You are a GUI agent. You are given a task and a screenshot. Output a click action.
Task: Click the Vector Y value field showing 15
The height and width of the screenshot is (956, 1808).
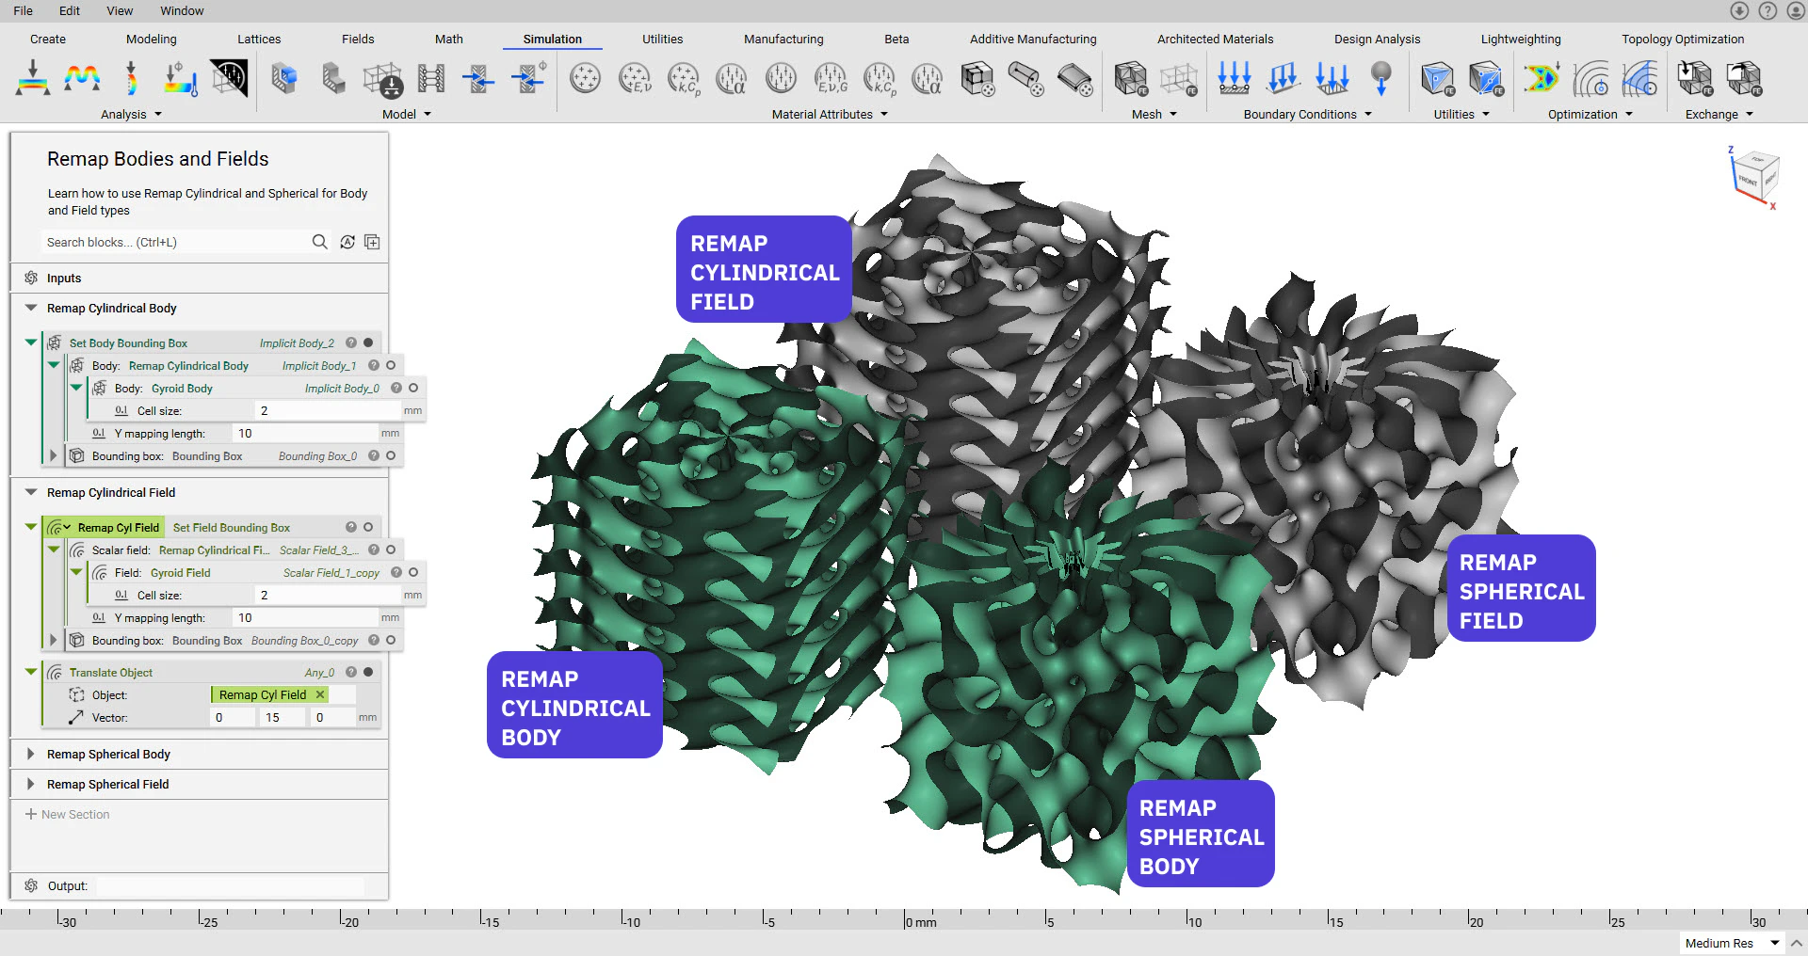pyautogui.click(x=281, y=717)
